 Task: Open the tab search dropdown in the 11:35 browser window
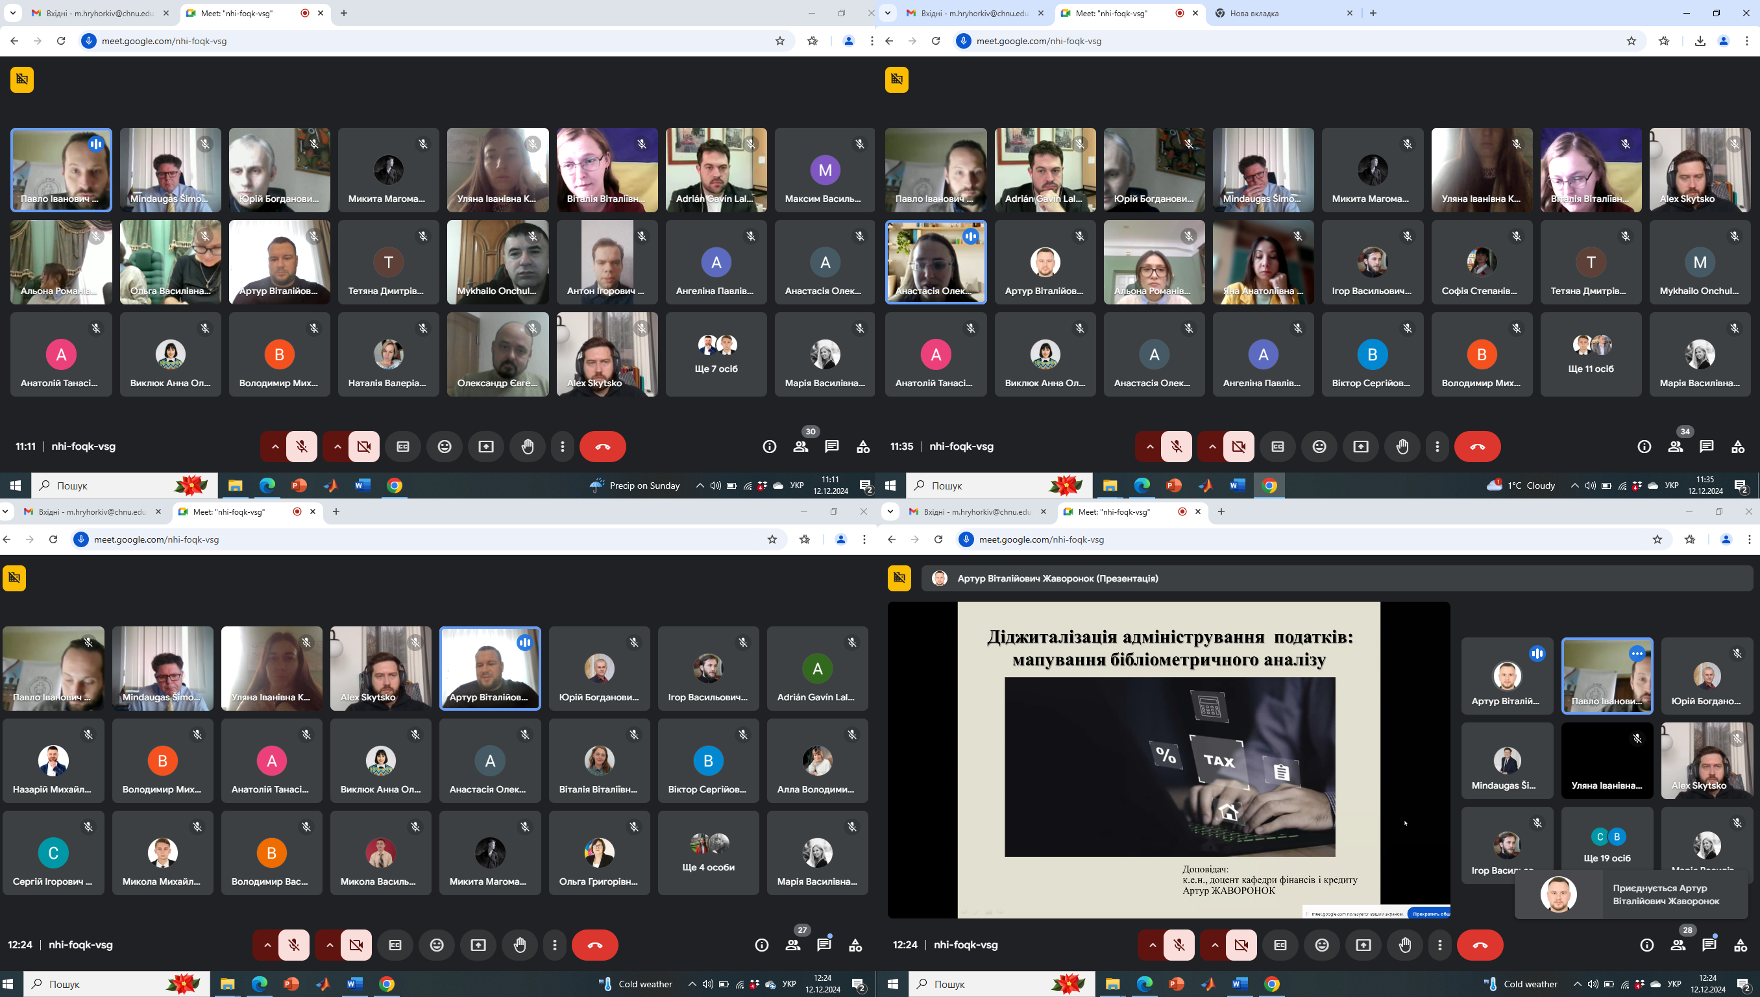coord(888,13)
